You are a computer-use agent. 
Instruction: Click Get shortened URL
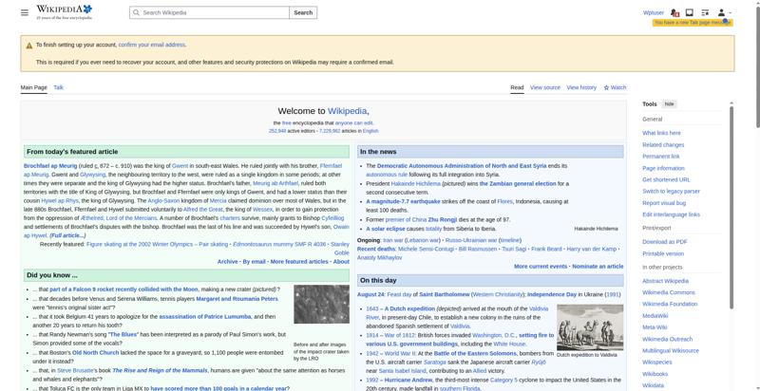(666, 179)
